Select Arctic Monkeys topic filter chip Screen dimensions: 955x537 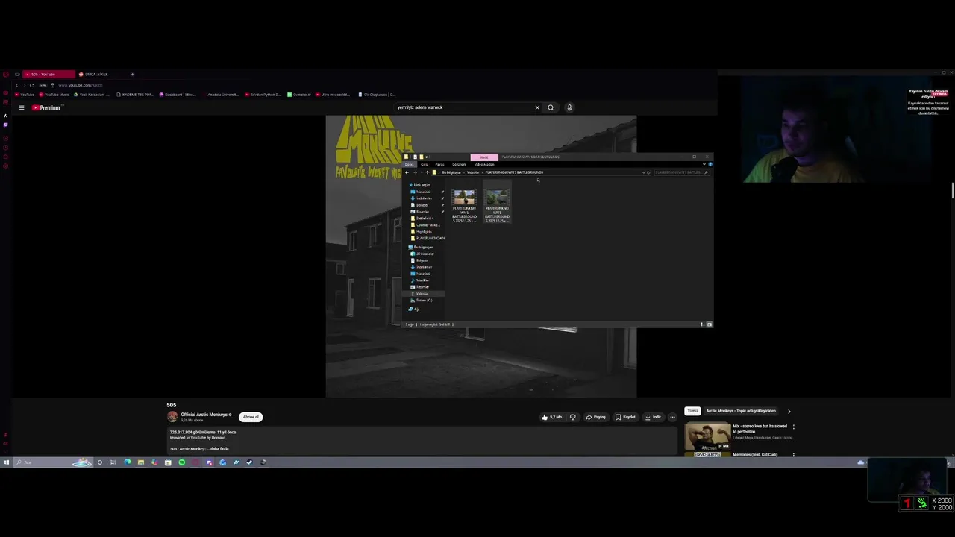(741, 411)
